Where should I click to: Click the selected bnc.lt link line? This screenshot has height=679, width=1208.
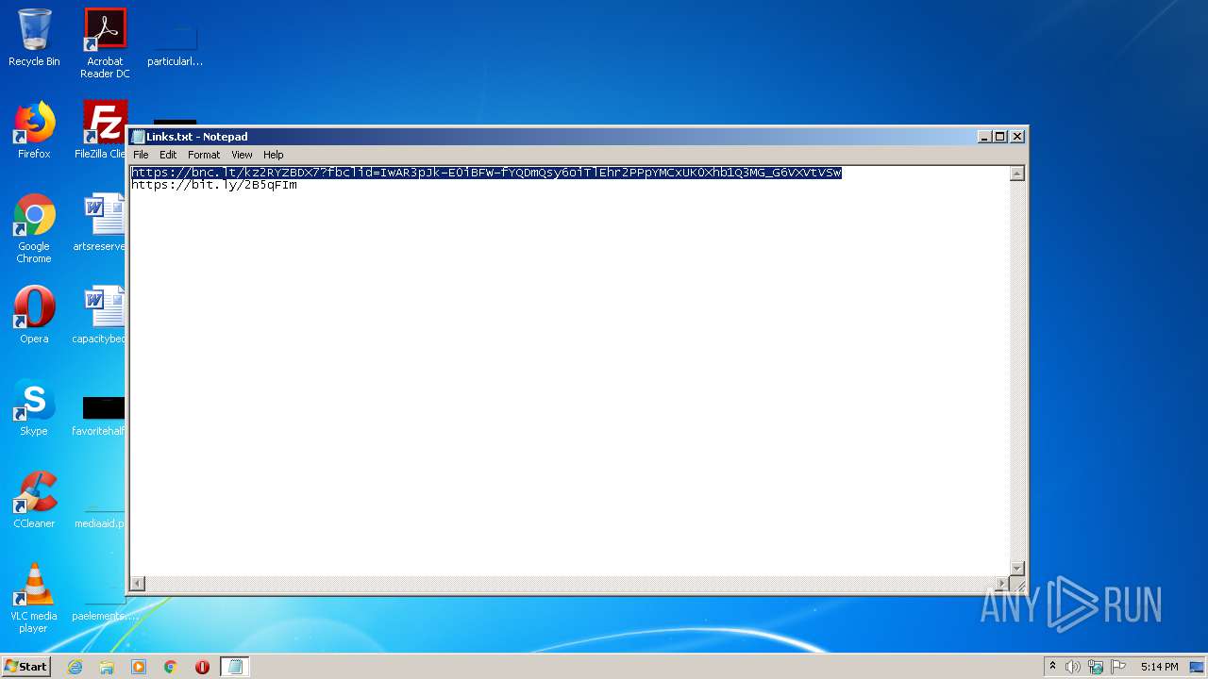coord(486,173)
